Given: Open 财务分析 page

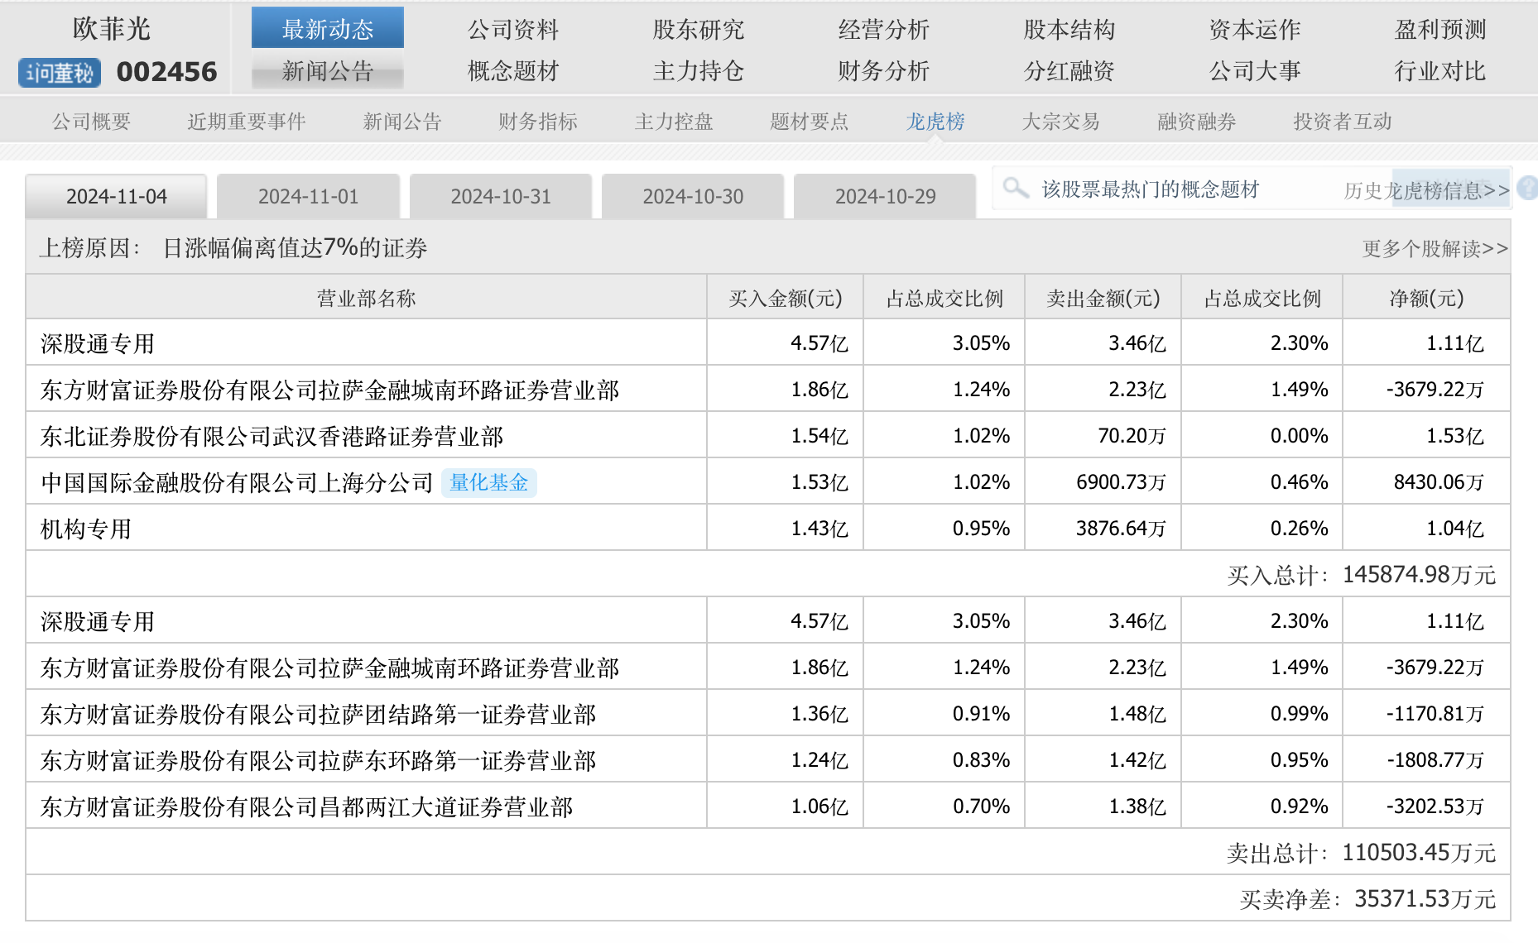Looking at the screenshot, I should click(884, 71).
